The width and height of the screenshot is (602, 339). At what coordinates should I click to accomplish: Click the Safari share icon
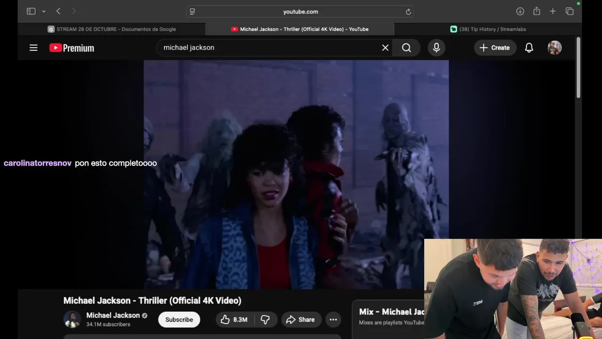(537, 11)
